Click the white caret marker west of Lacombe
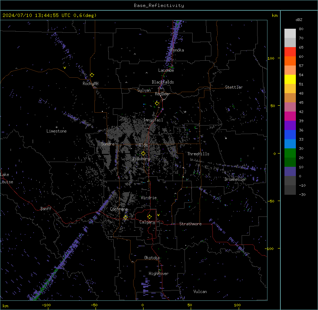 [146, 73]
